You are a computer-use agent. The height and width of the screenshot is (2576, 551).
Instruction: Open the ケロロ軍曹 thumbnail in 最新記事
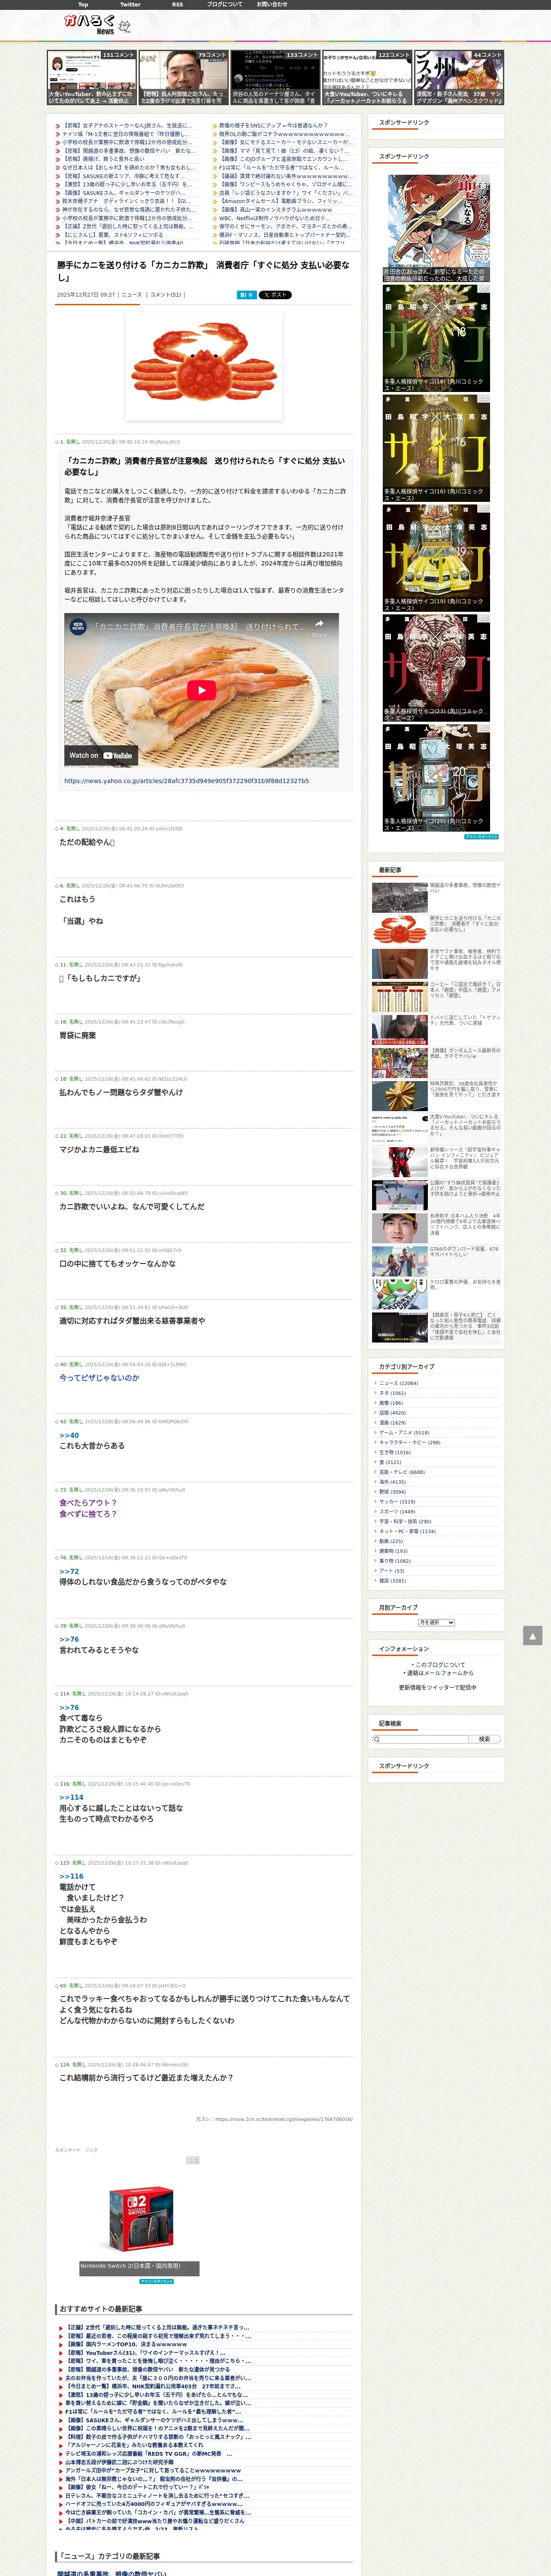[x=400, y=1293]
